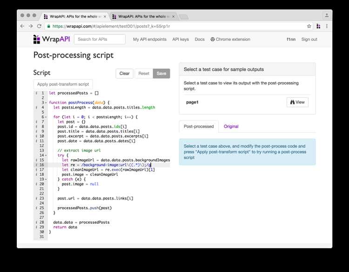
Task: Open the Chrome three-dot menu
Action: tap(327, 26)
